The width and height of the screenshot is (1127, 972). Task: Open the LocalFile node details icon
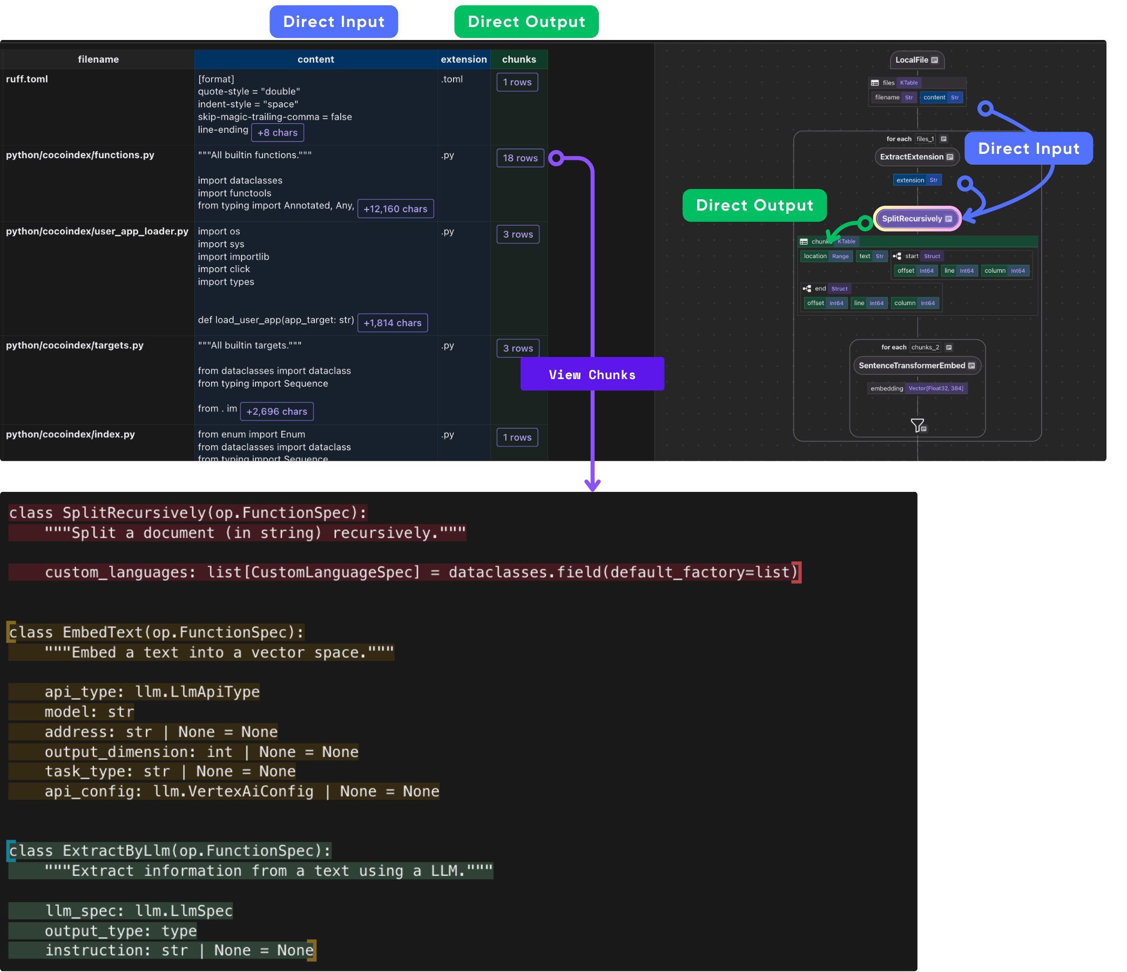[x=935, y=60]
